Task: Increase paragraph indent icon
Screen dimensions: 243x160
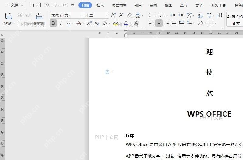Action: (181, 15)
